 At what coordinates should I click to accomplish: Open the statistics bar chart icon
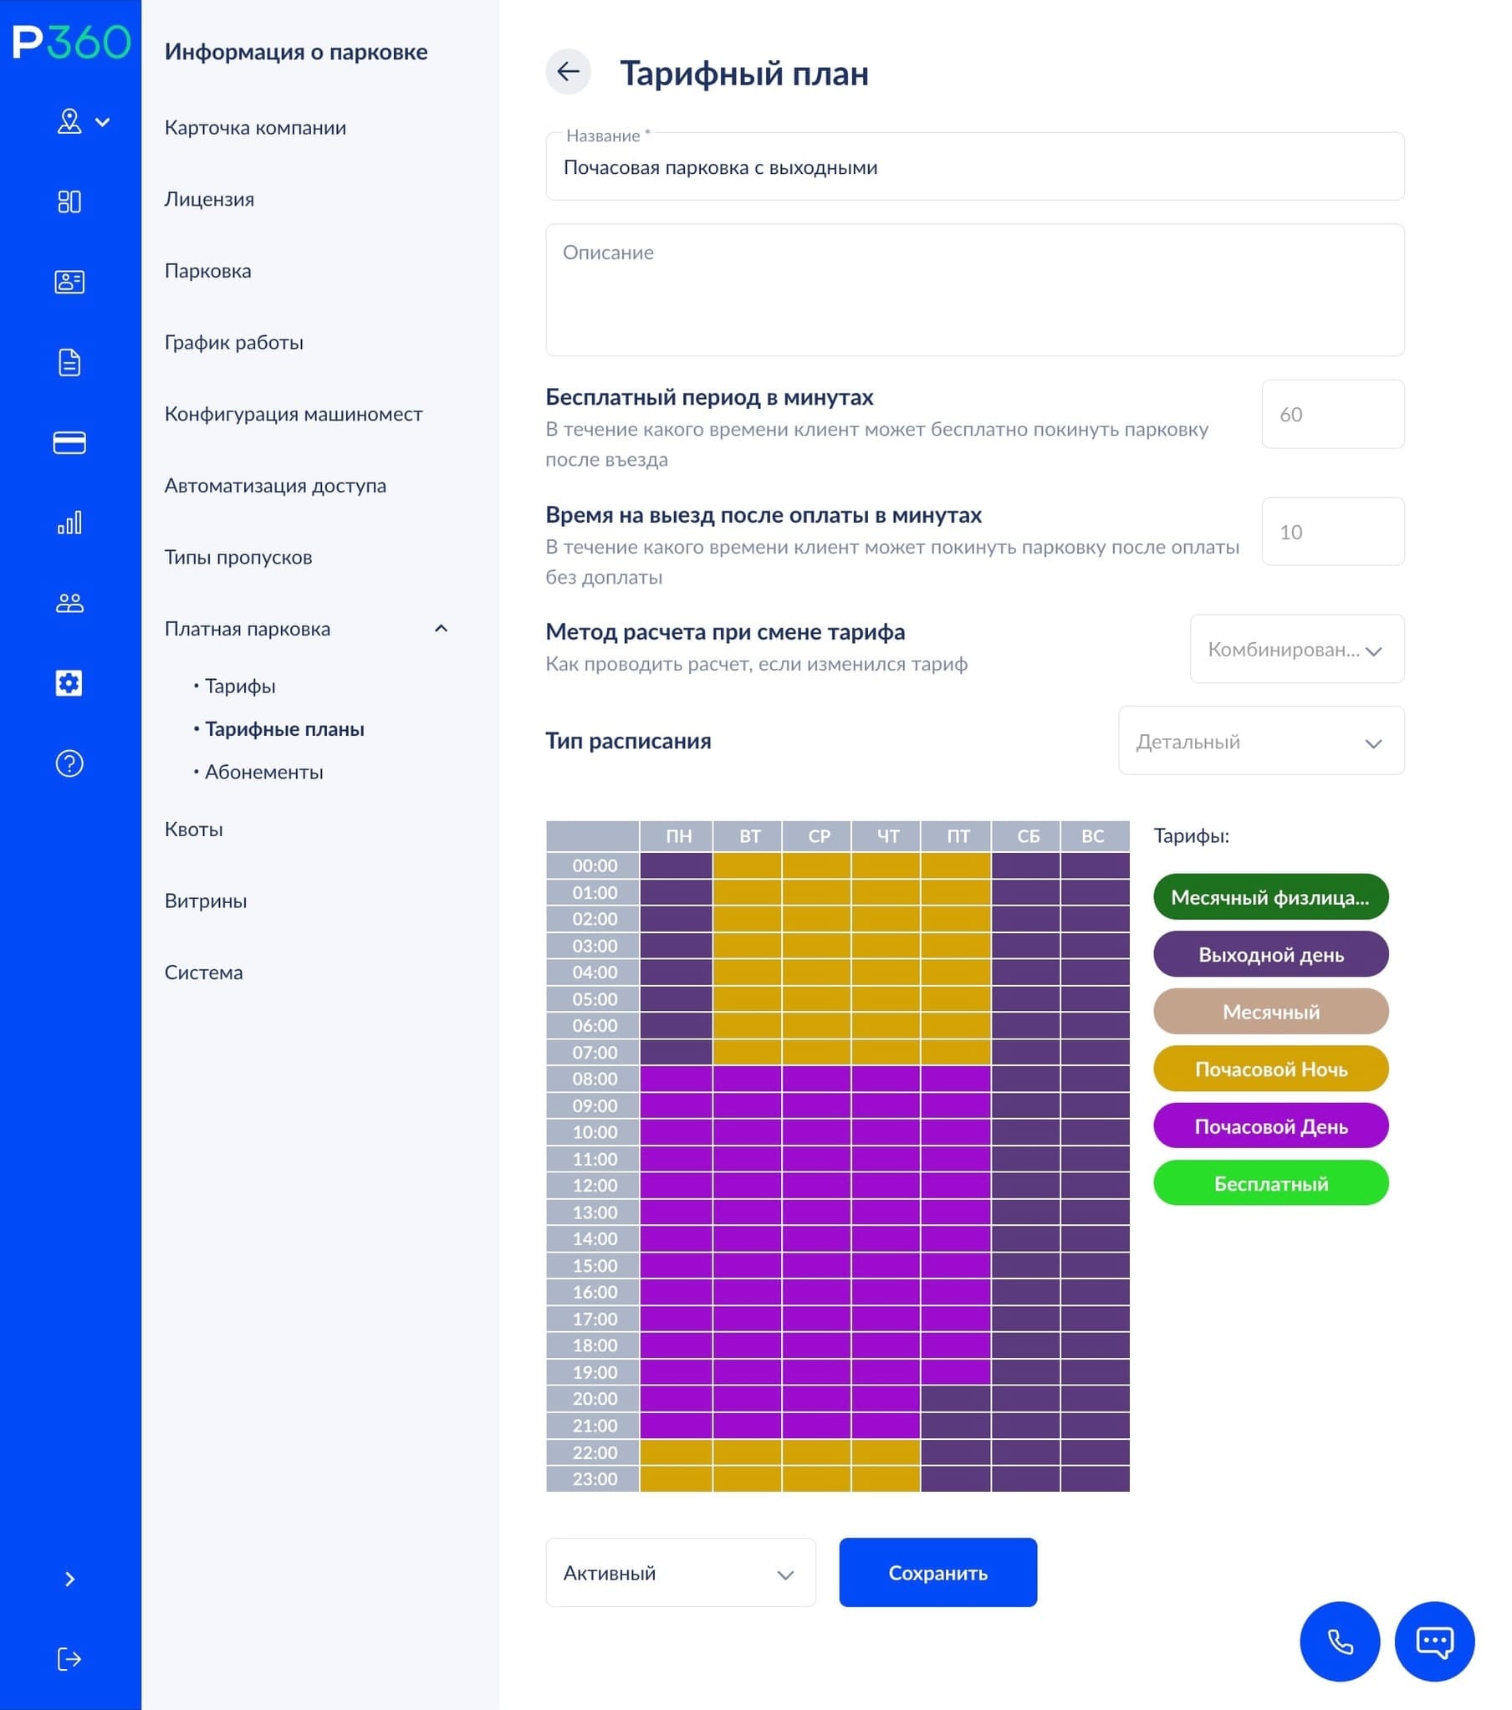pyautogui.click(x=69, y=523)
